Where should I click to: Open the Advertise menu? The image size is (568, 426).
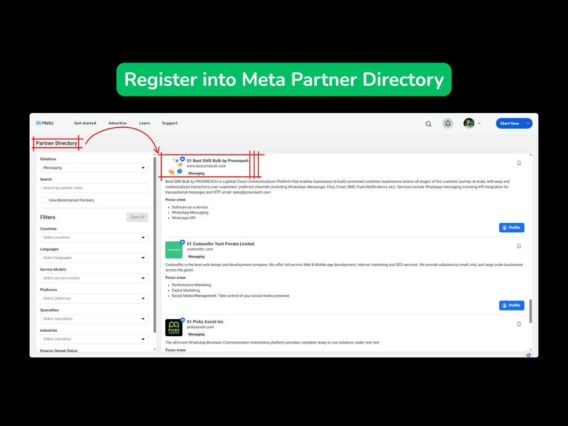118,123
